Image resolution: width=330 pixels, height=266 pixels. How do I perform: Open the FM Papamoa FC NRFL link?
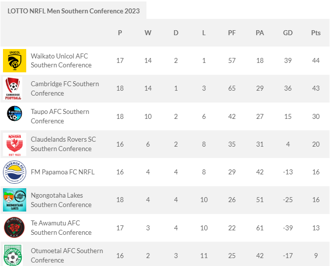(62, 172)
